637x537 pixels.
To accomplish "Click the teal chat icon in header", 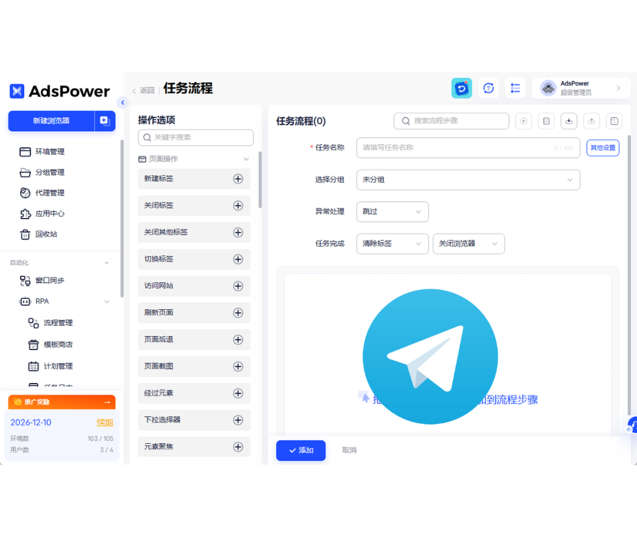I will coord(461,88).
